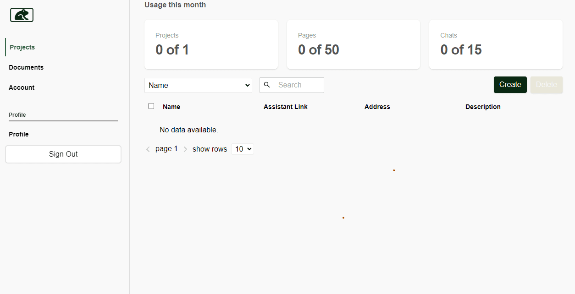
Task: Open the Name filter dropdown
Action: point(198,85)
